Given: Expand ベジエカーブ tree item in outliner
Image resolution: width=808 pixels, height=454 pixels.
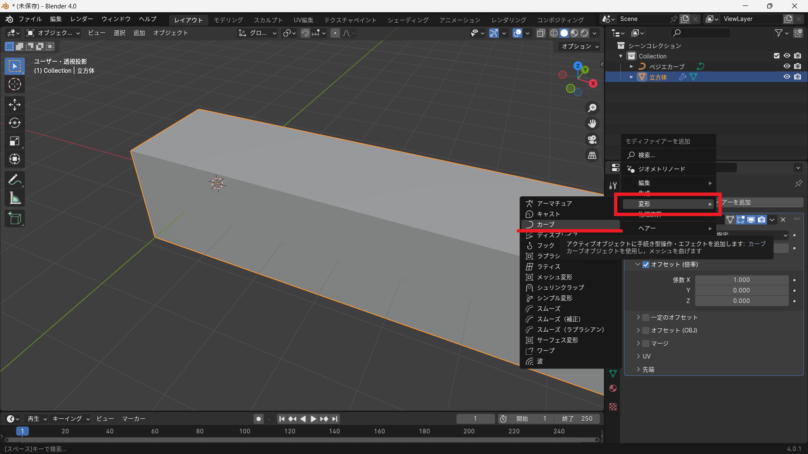Looking at the screenshot, I should [631, 66].
